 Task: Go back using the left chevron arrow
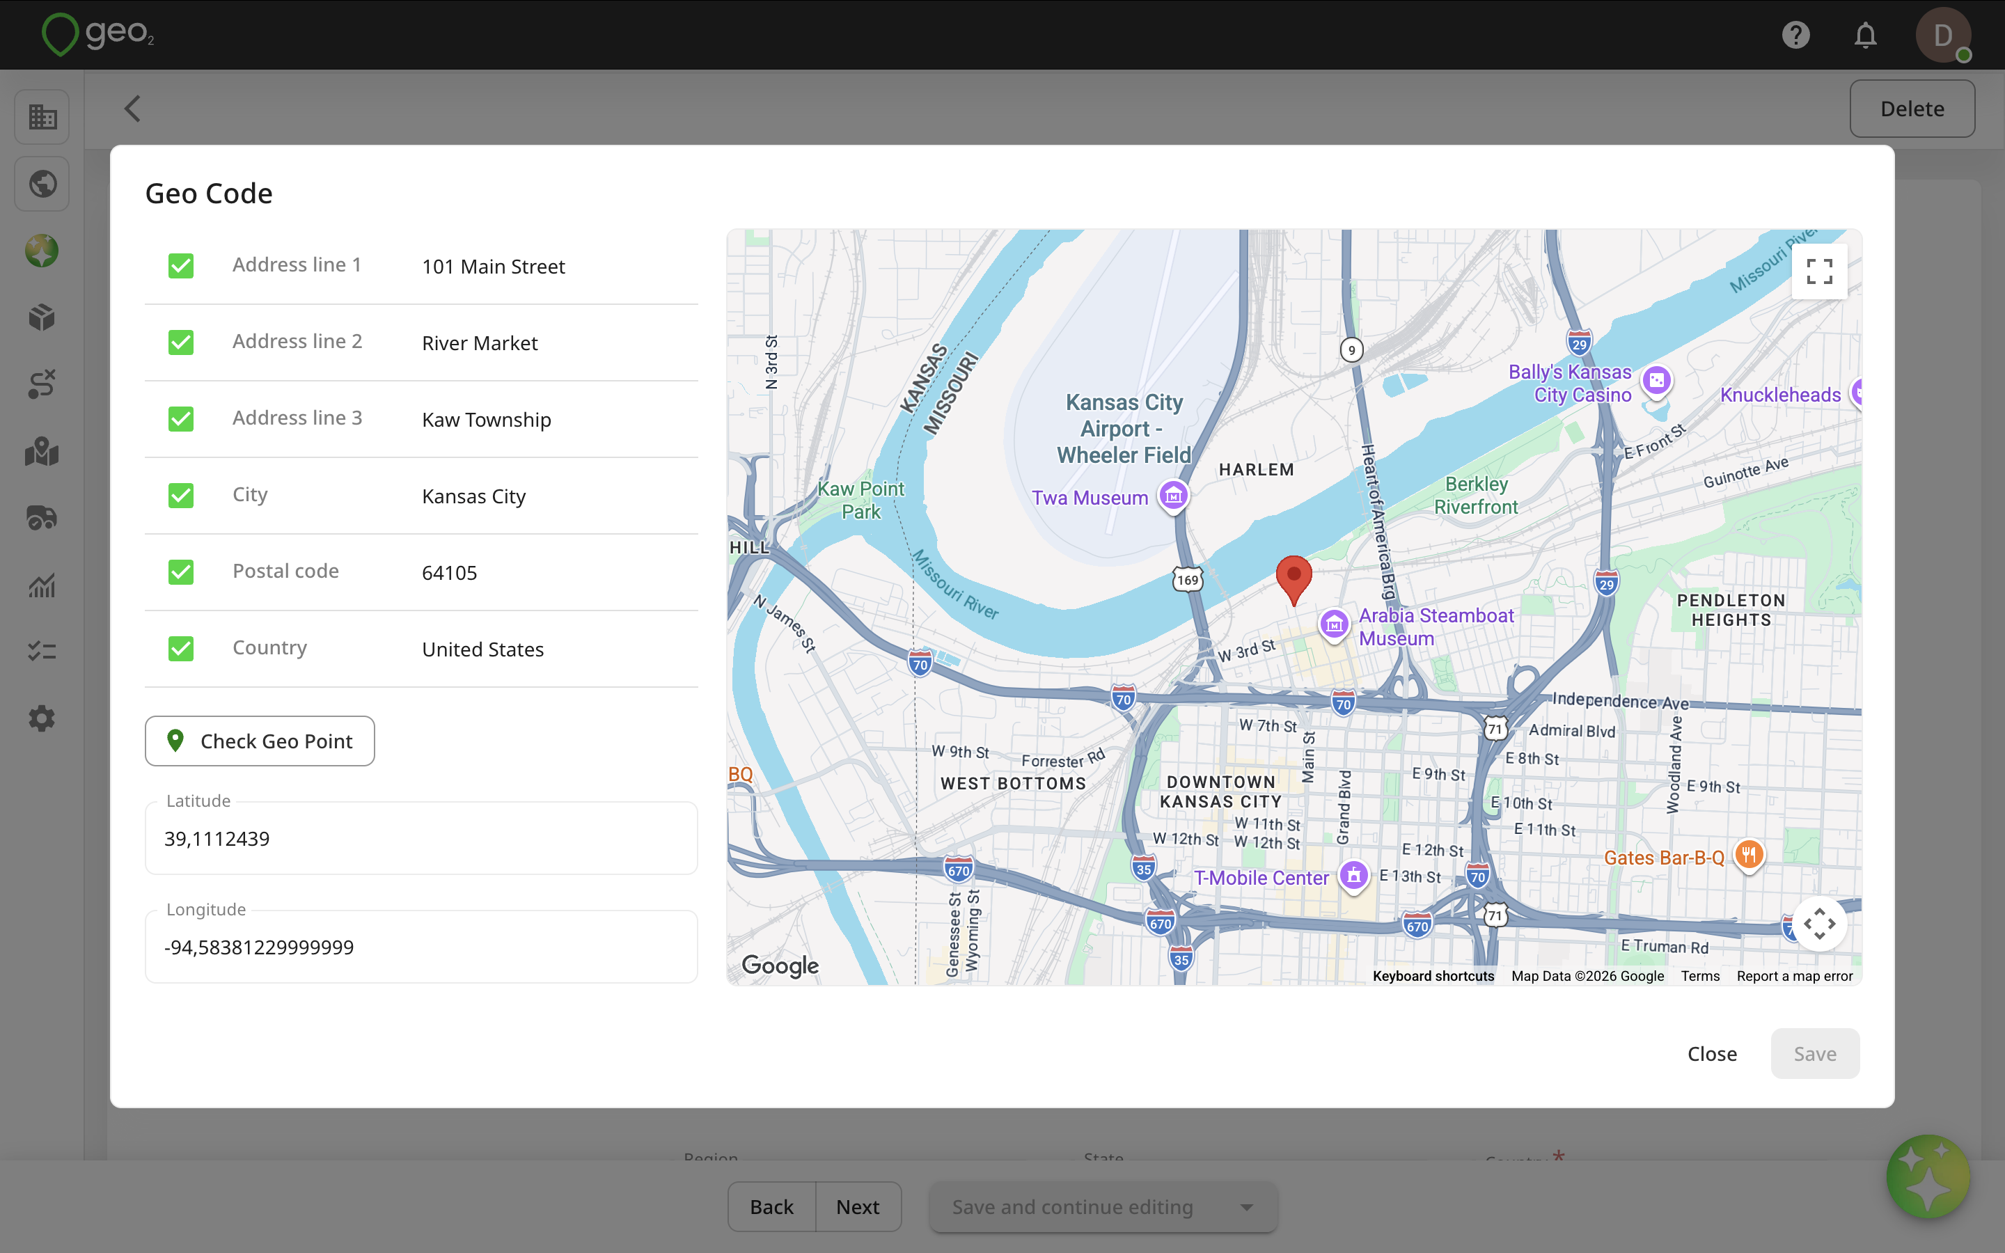(132, 109)
